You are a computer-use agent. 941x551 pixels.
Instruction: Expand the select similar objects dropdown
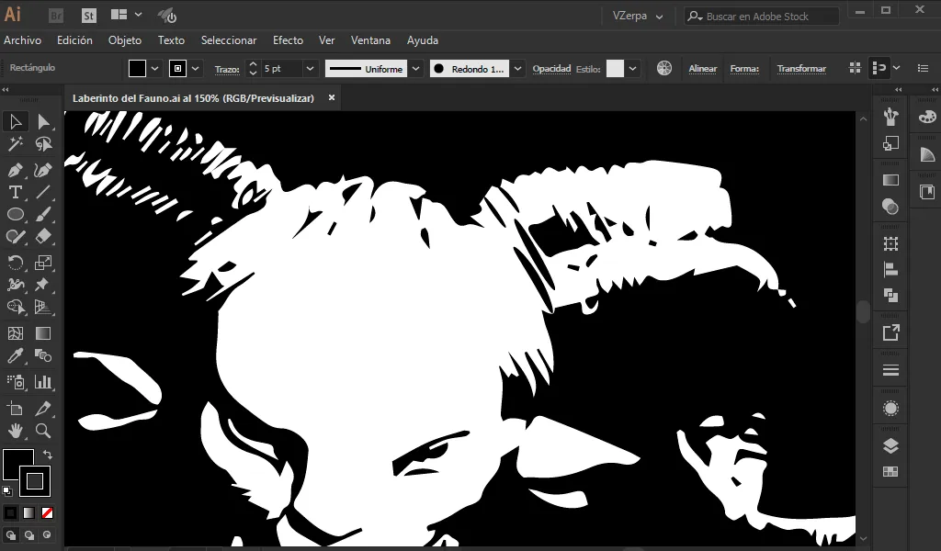pos(897,68)
